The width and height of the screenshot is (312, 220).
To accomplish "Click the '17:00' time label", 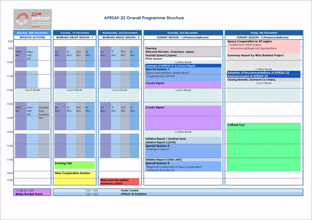I will pos(10,160).
